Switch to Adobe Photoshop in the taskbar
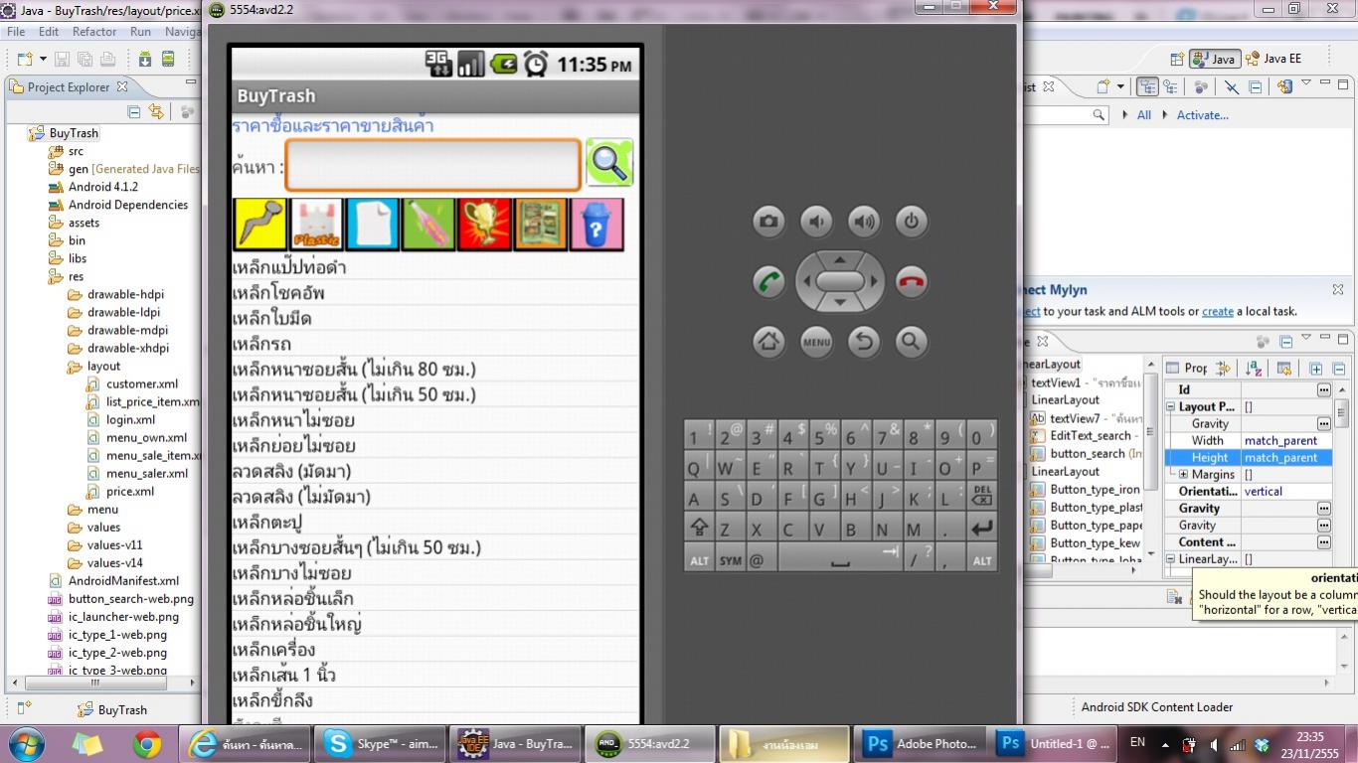 pyautogui.click(x=922, y=743)
